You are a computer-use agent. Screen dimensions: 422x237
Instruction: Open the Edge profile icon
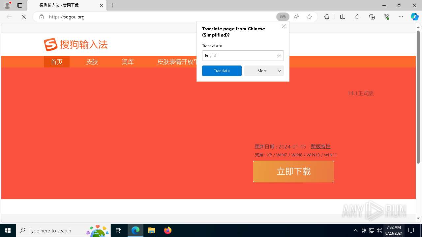7,5
